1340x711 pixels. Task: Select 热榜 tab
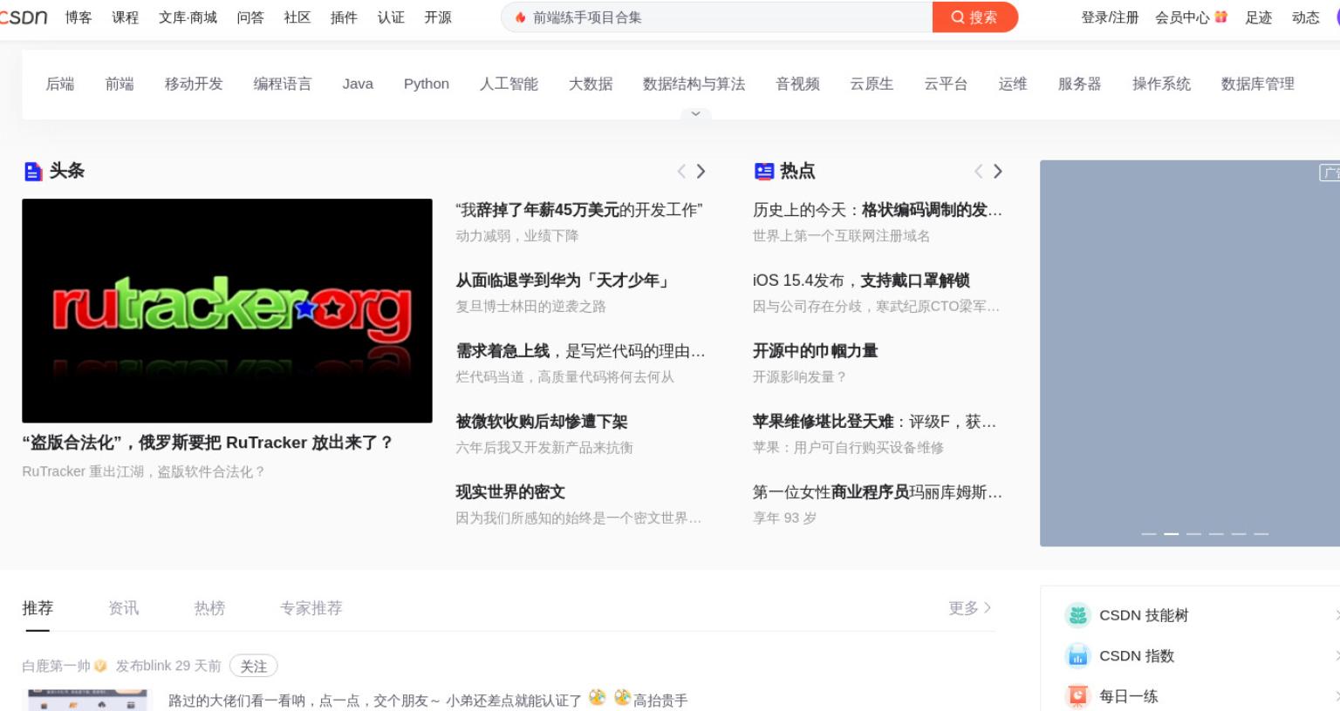(209, 608)
